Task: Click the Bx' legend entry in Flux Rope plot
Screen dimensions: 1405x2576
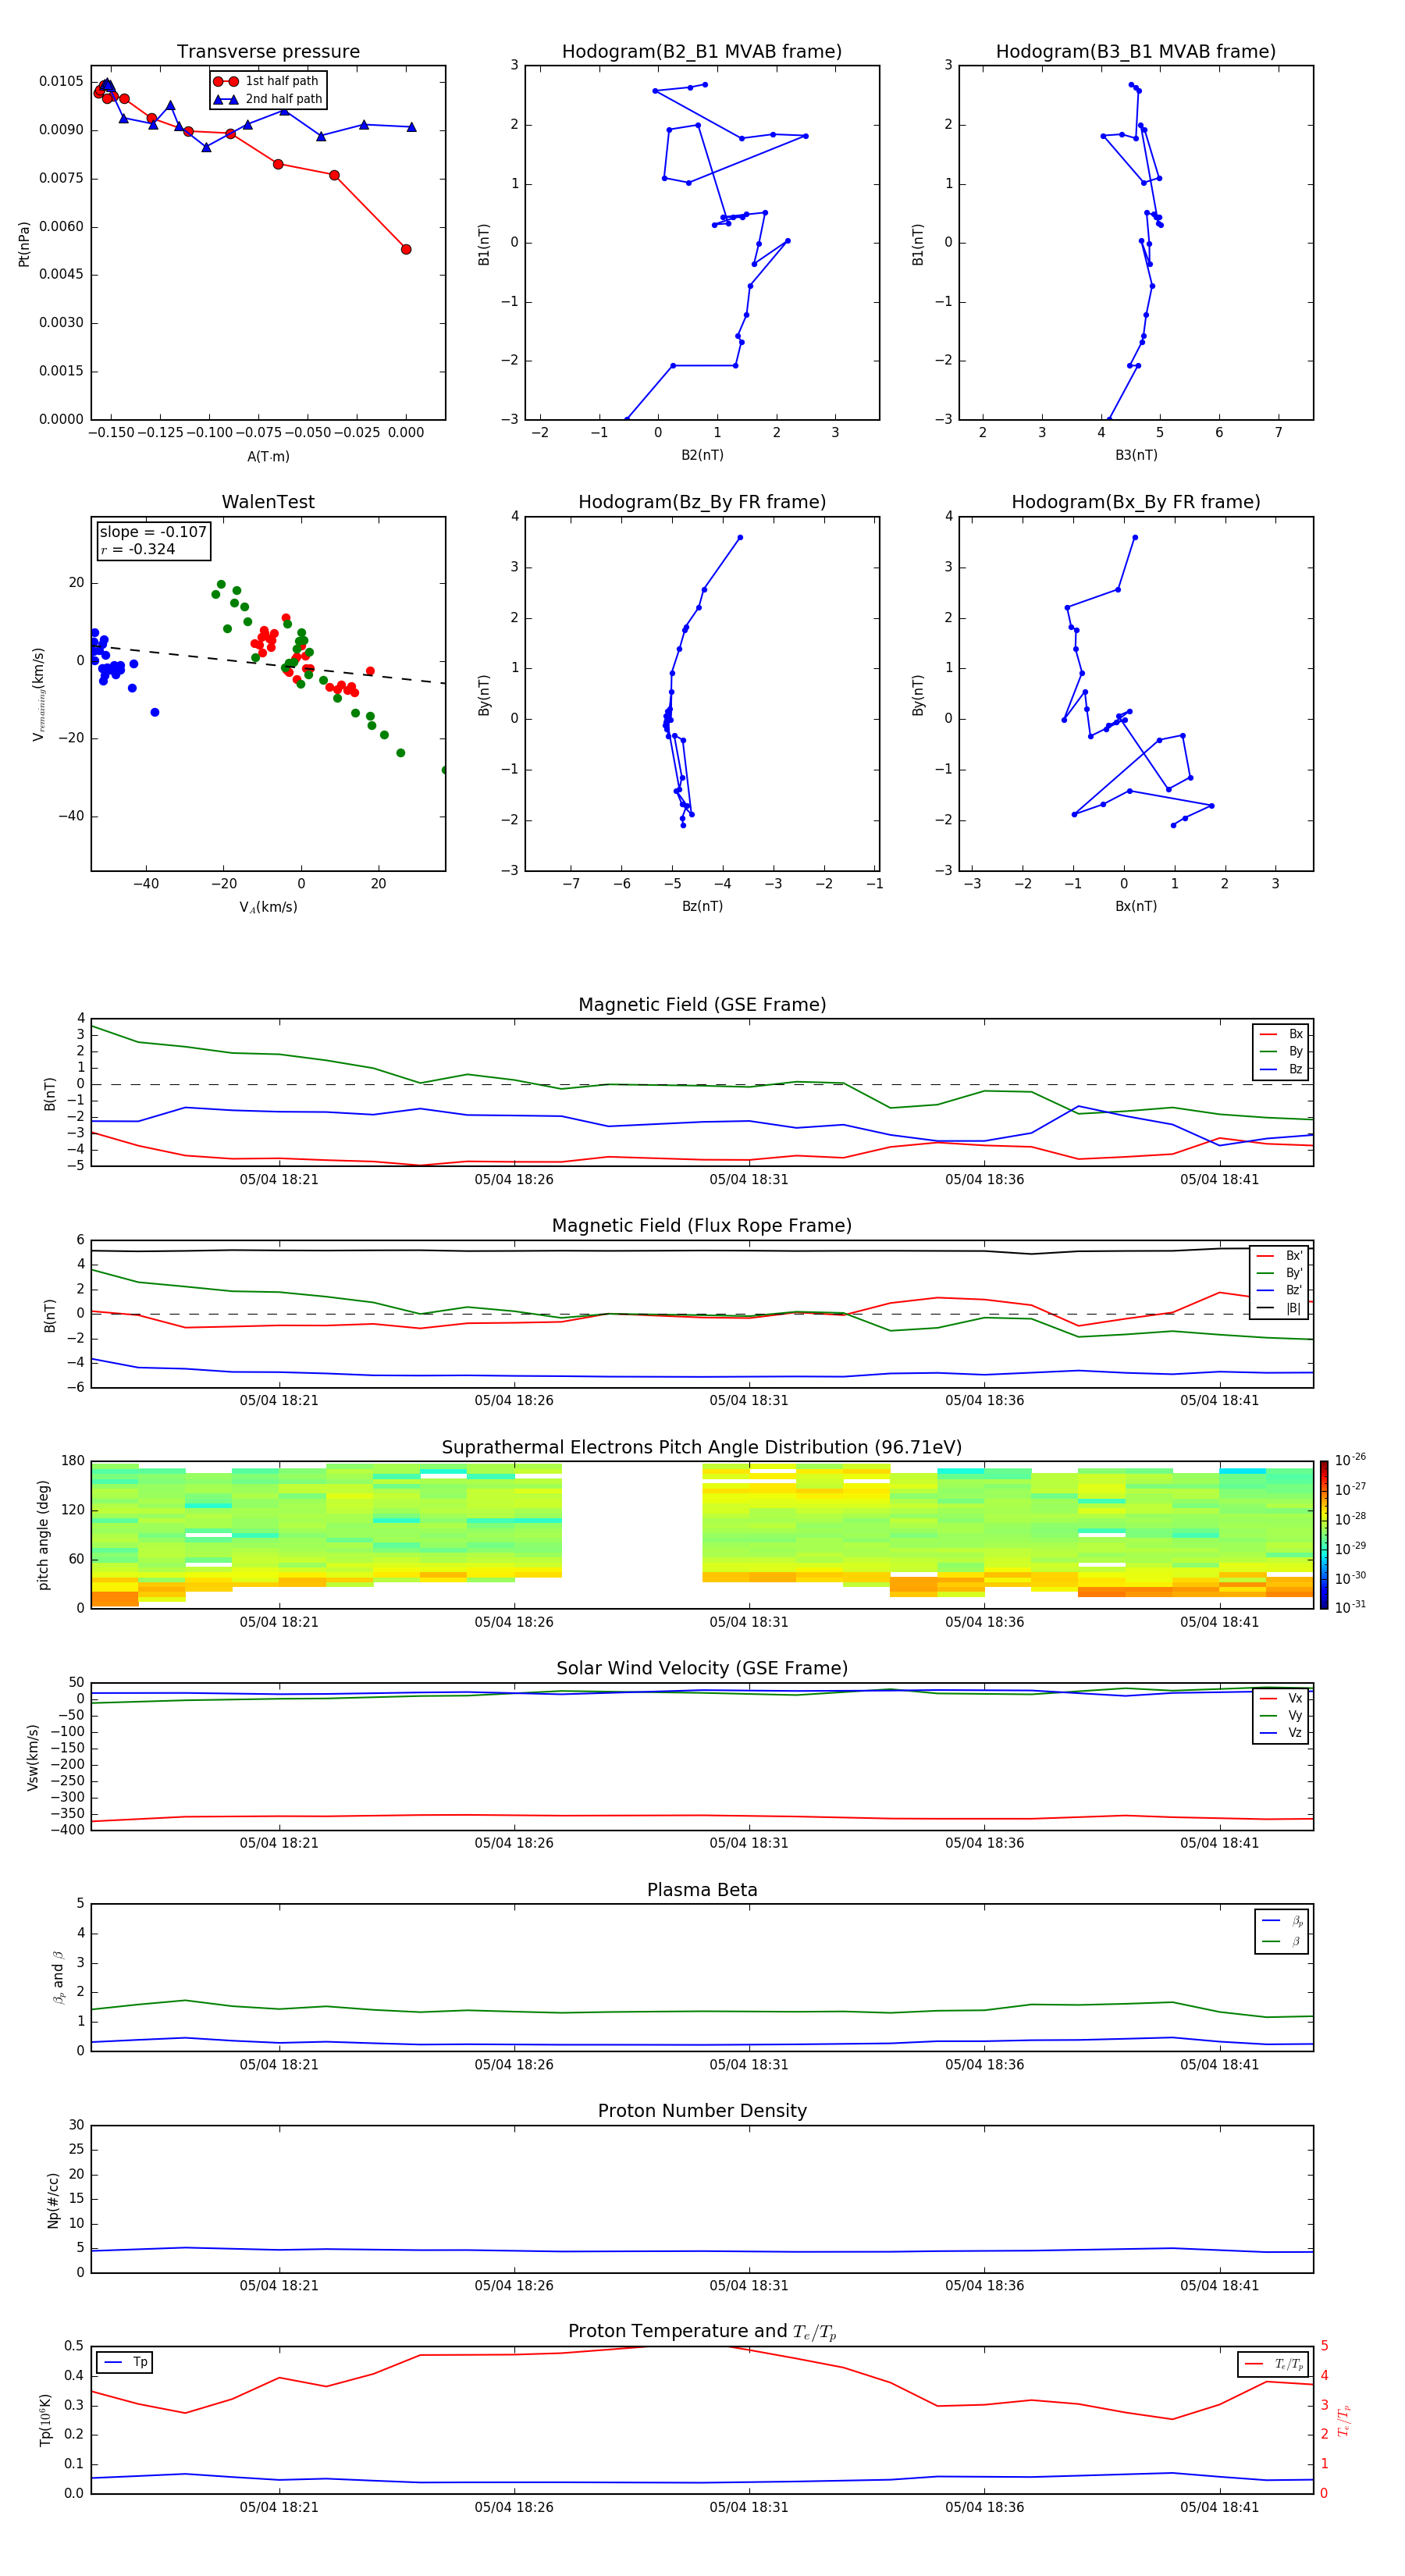Action: click(1279, 1256)
